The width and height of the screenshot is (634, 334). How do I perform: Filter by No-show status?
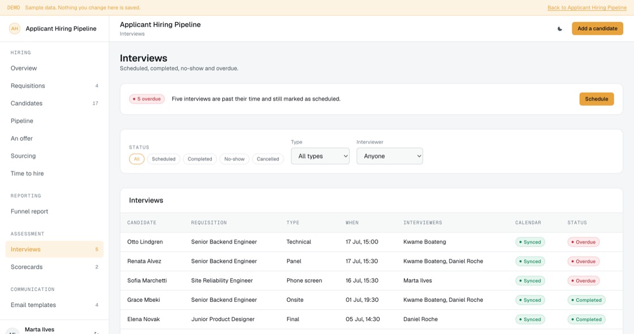click(234, 159)
